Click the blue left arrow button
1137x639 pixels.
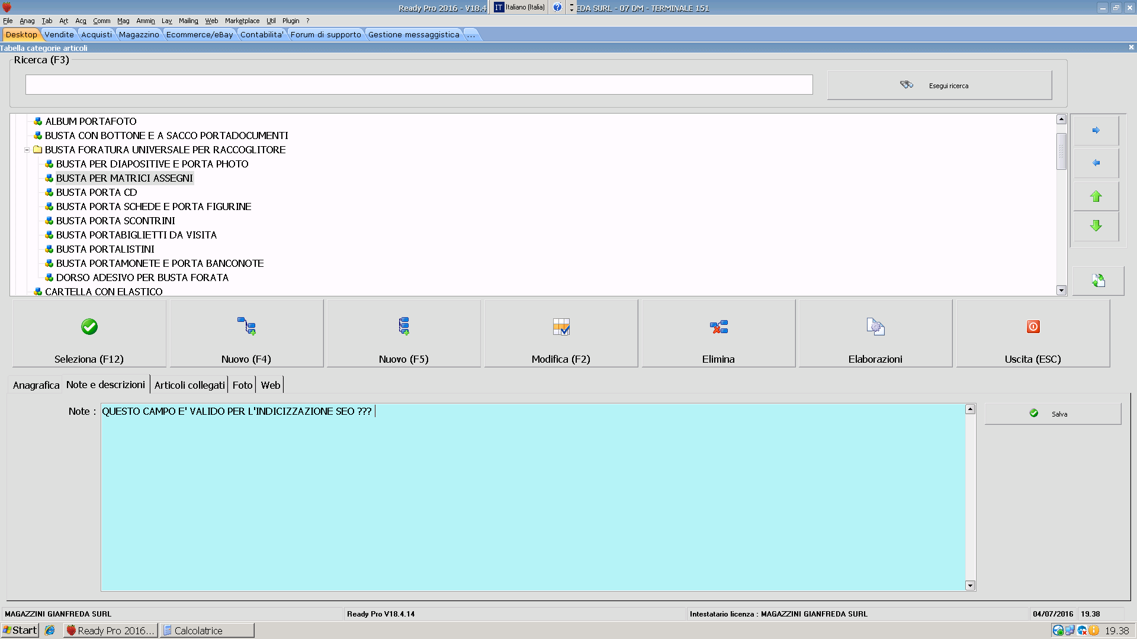click(1096, 163)
